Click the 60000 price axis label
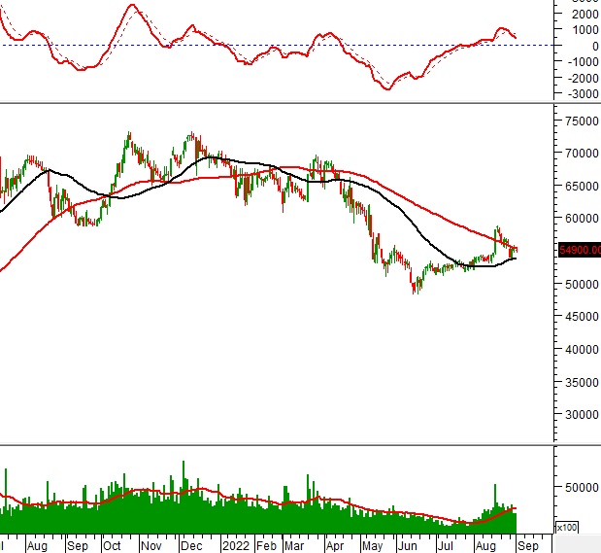Viewport: 601px width, 553px height. (582, 218)
